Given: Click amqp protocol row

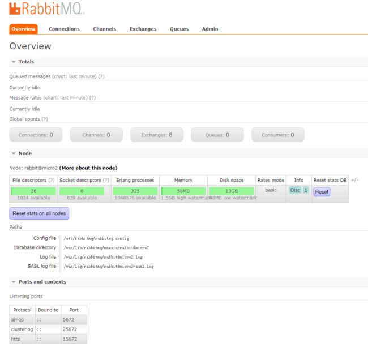Looking at the screenshot, I should point(48,320).
